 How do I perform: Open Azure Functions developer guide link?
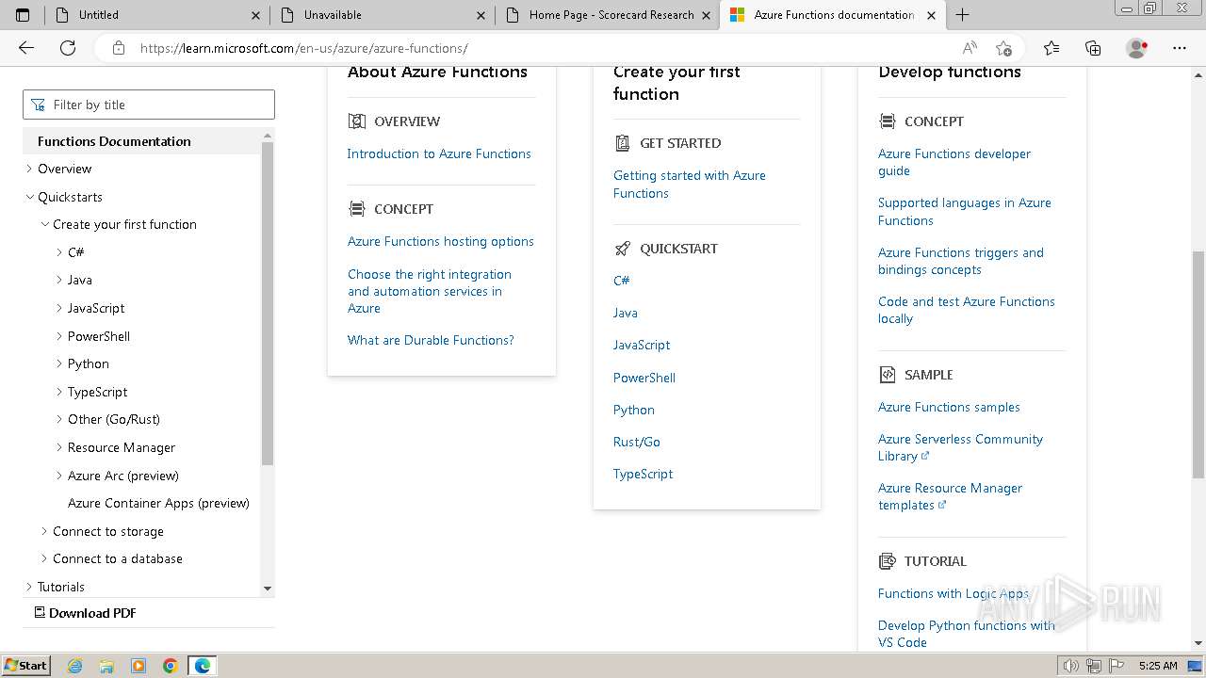coord(954,162)
